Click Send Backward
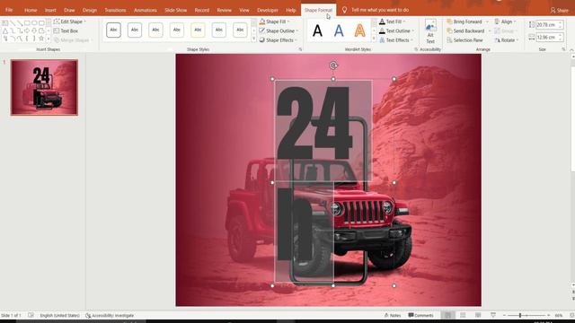The height and width of the screenshot is (323, 575). (x=465, y=31)
